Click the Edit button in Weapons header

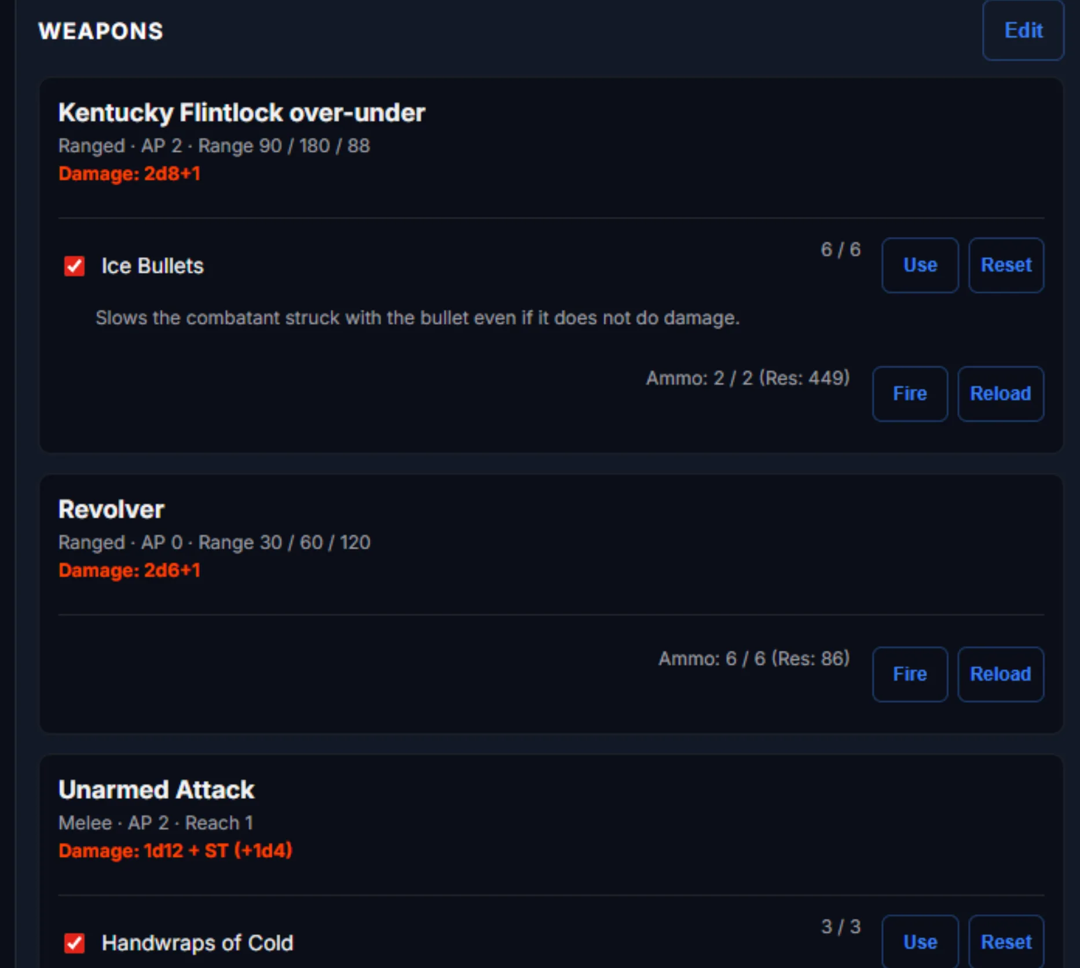(x=1023, y=30)
